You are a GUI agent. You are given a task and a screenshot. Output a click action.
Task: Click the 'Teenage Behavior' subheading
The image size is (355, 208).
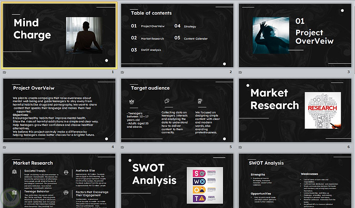37,191
